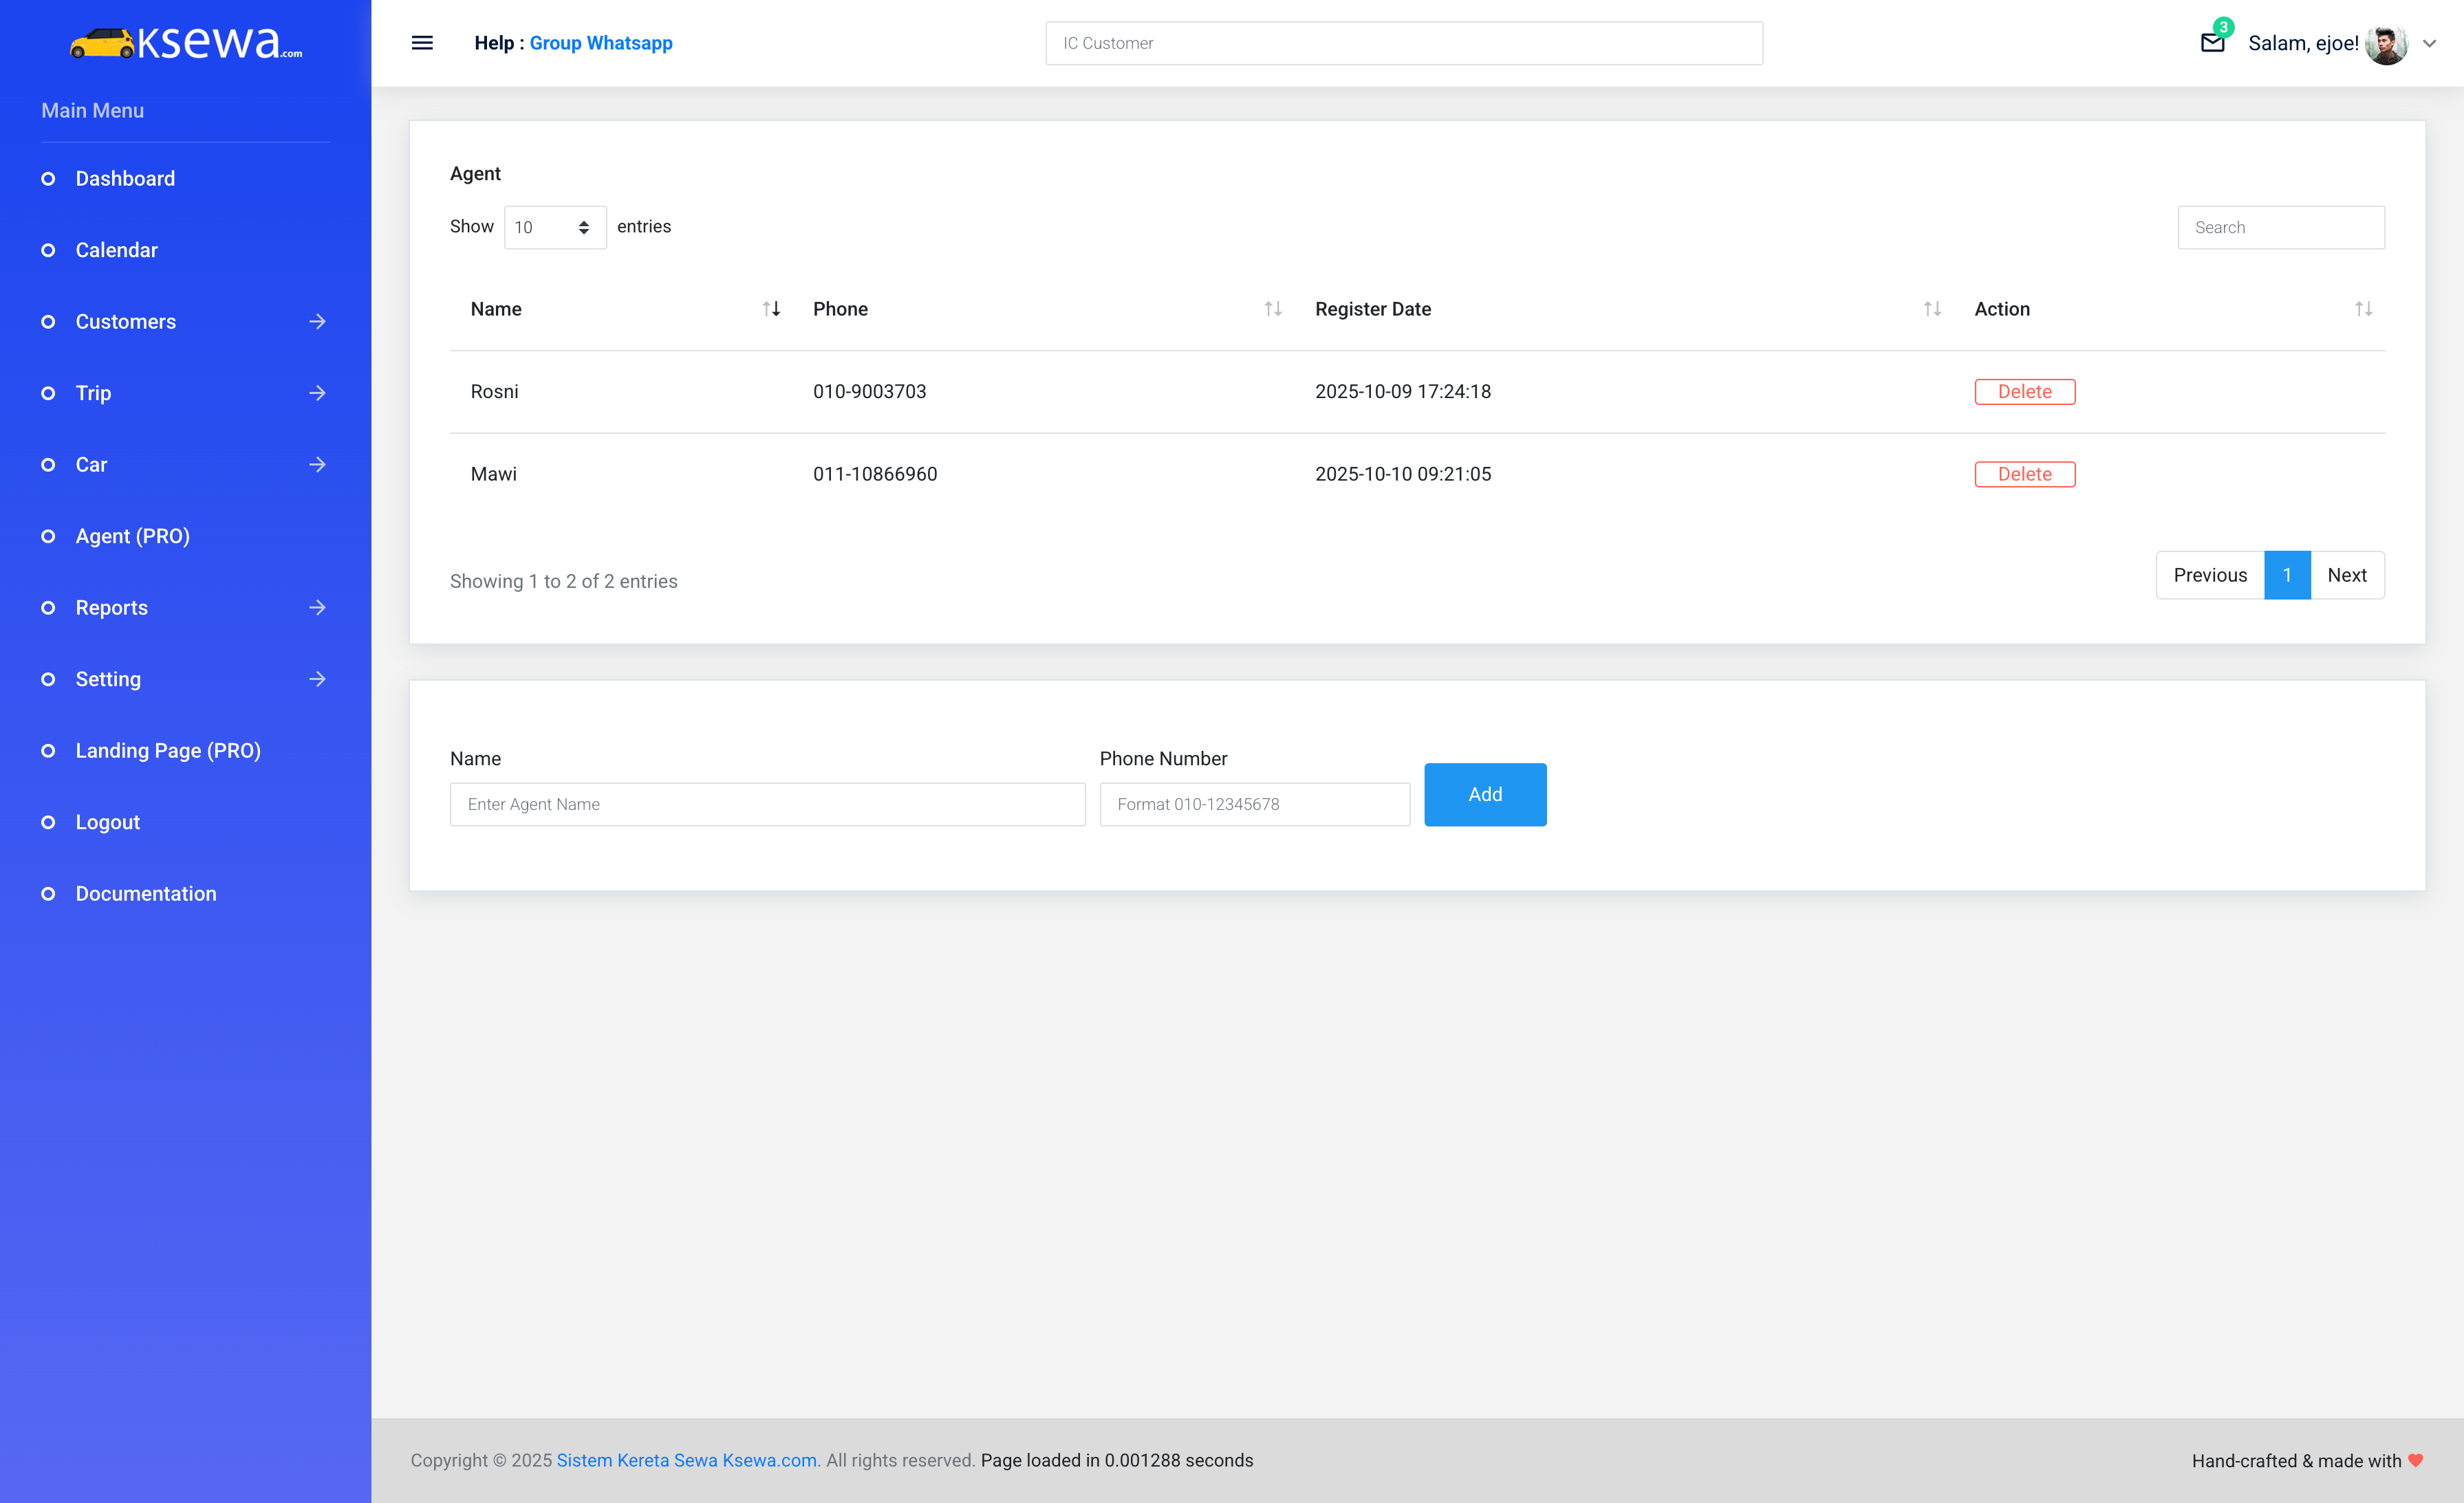Click the Reports bullet icon
This screenshot has width=2464, height=1503.
tap(48, 608)
